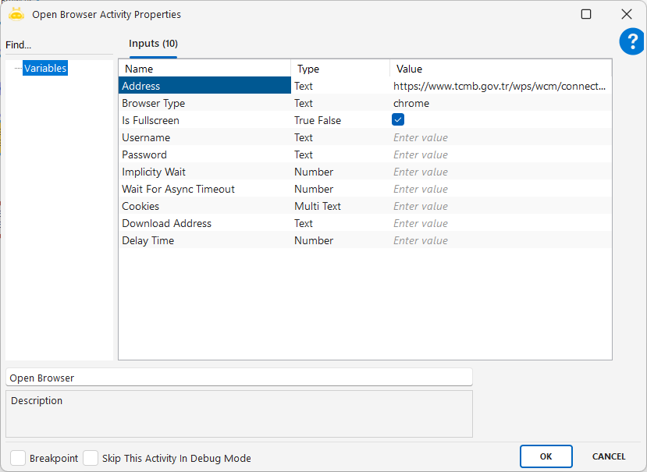
Task: Set the Delay Time value field
Action: point(499,240)
